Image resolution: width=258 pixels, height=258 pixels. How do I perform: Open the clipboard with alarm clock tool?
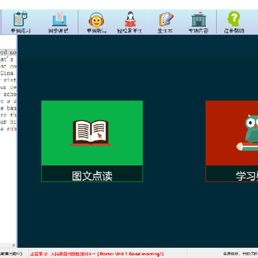(x=20, y=22)
